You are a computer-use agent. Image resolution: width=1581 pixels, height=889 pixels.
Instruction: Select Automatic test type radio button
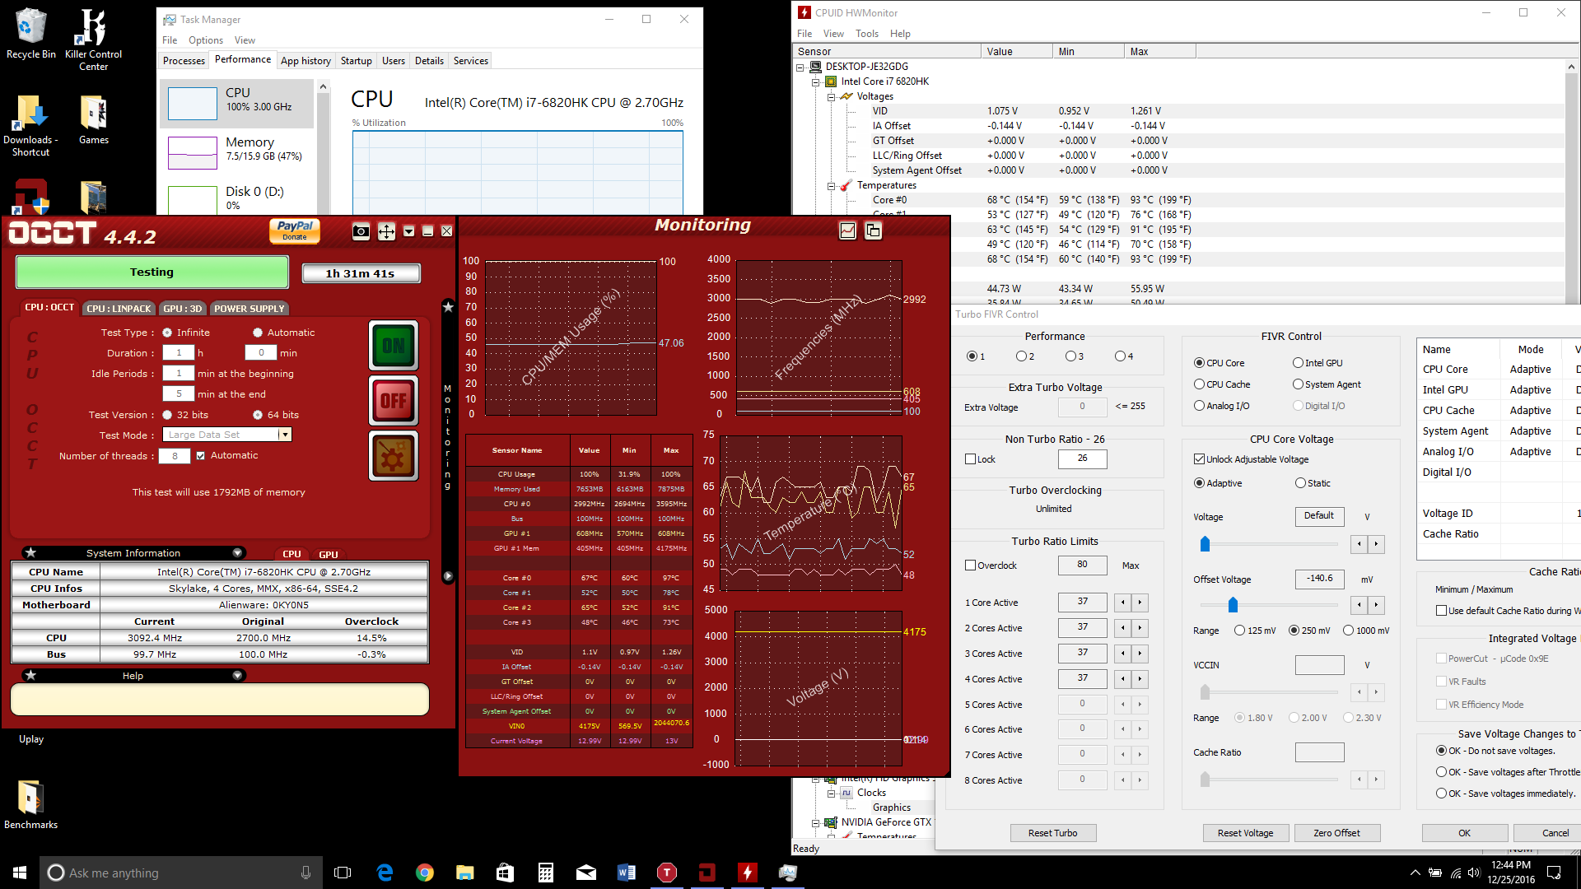click(x=258, y=333)
